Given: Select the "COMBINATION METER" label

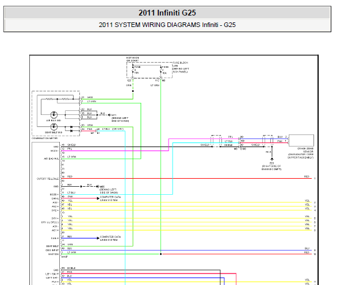Looking at the screenshot, I should [45, 138].
